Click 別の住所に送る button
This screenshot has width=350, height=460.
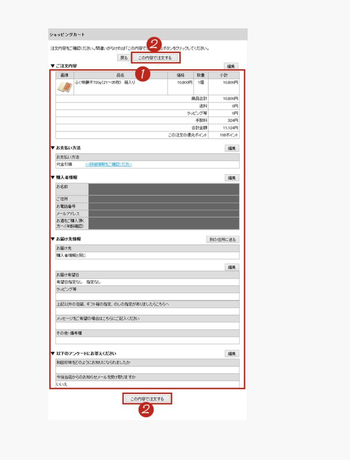pos(223,239)
